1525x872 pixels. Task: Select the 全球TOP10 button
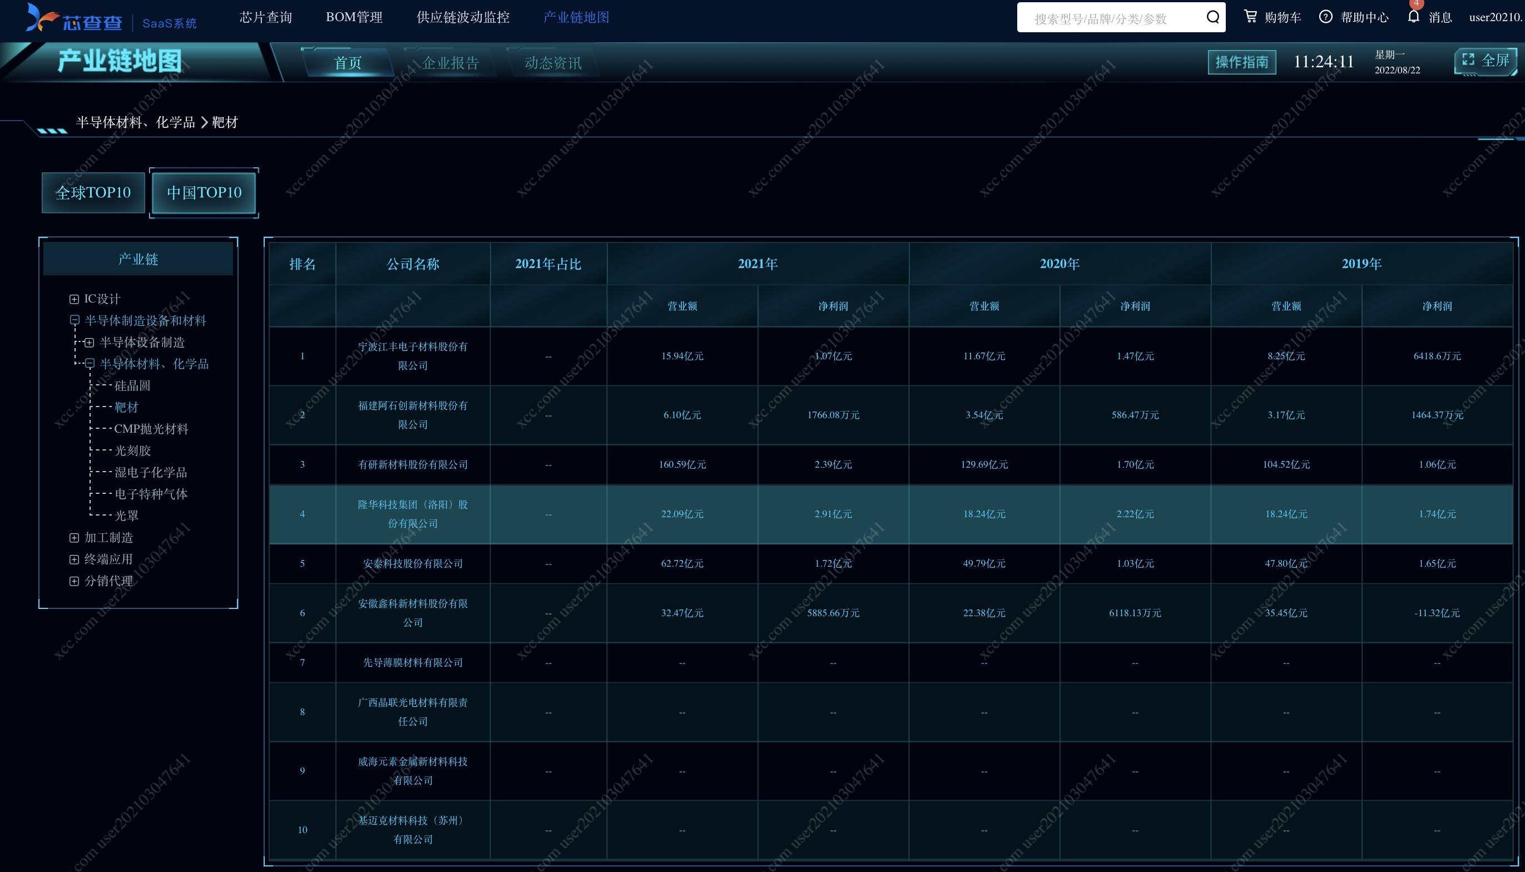point(93,192)
